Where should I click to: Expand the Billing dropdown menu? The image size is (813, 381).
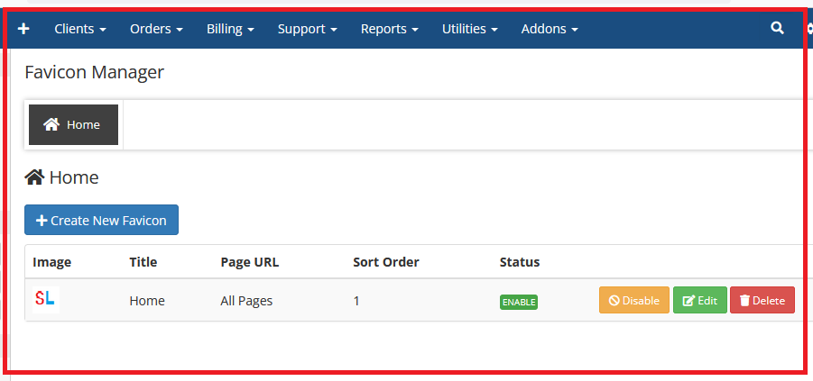click(230, 29)
